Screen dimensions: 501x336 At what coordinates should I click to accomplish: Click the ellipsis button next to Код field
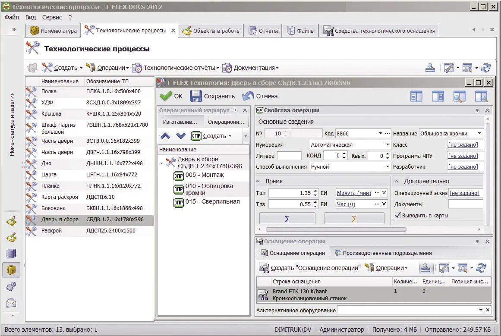tap(388, 133)
